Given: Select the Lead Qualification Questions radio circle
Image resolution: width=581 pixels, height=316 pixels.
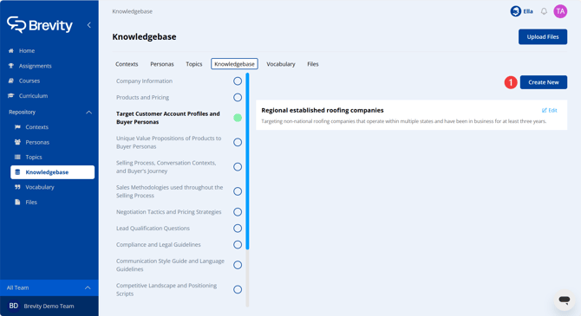Looking at the screenshot, I should pos(238,229).
